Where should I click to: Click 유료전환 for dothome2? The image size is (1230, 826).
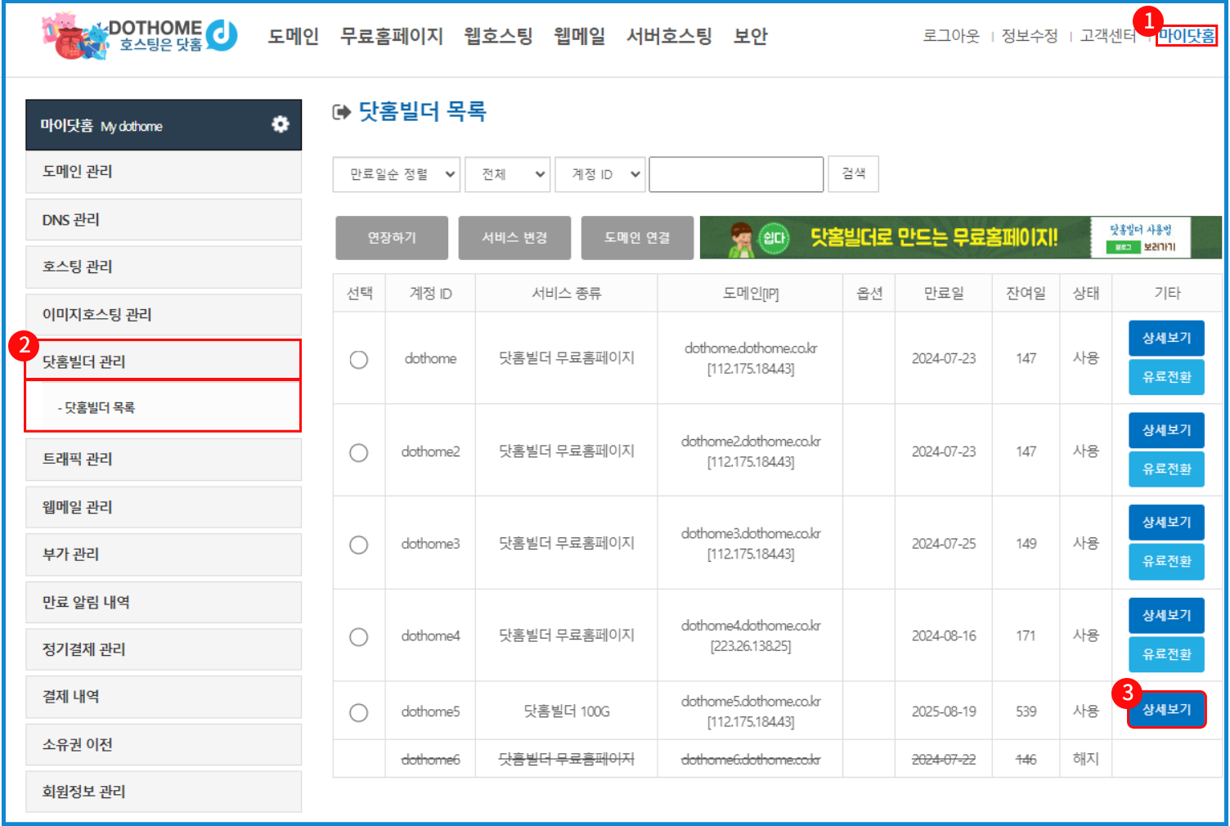point(1166,469)
